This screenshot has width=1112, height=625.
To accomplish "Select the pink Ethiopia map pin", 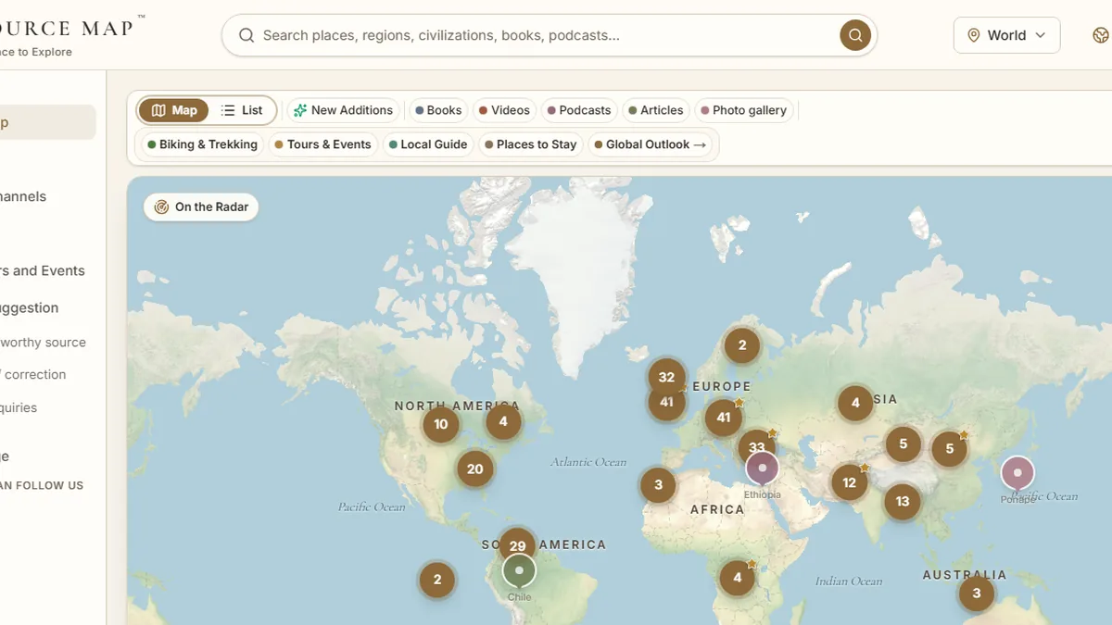I will click(763, 469).
